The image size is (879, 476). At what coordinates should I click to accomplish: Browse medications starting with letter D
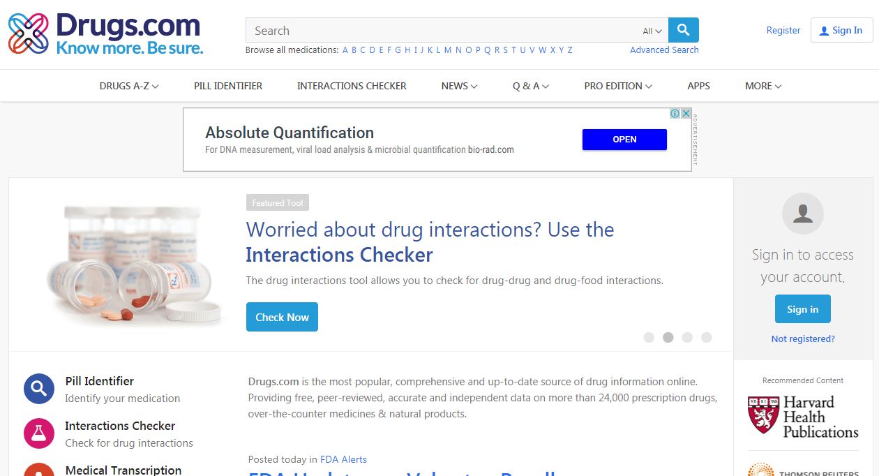coord(372,50)
